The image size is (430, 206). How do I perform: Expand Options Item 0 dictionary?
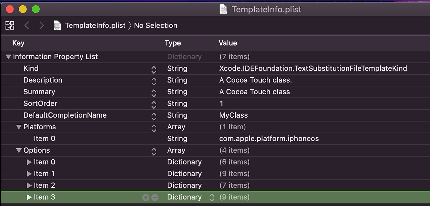pyautogui.click(x=29, y=162)
